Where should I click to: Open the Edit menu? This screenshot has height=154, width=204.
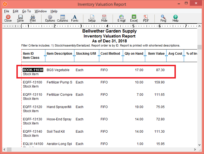pos(16,11)
